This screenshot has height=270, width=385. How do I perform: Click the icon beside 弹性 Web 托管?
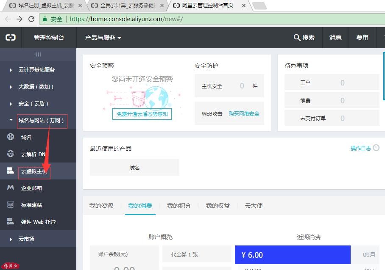(11, 221)
